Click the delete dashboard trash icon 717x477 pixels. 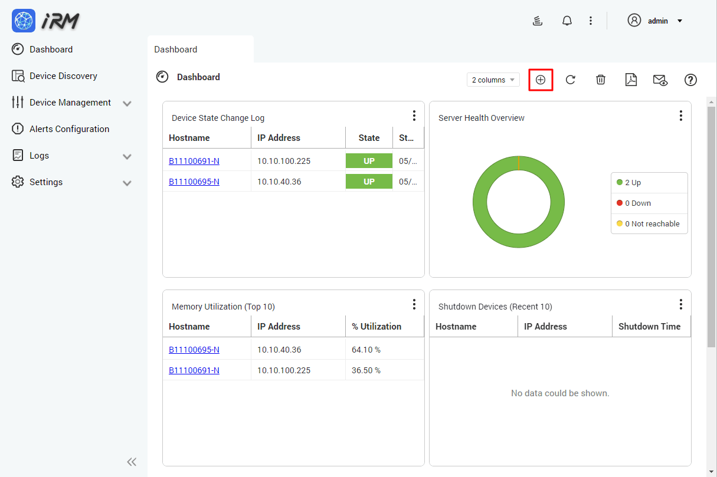601,80
